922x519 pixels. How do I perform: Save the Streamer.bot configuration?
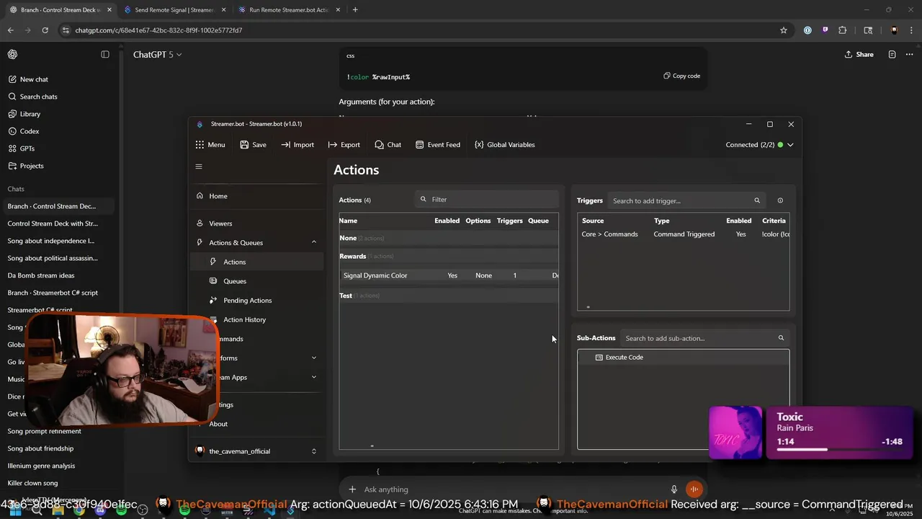click(253, 145)
